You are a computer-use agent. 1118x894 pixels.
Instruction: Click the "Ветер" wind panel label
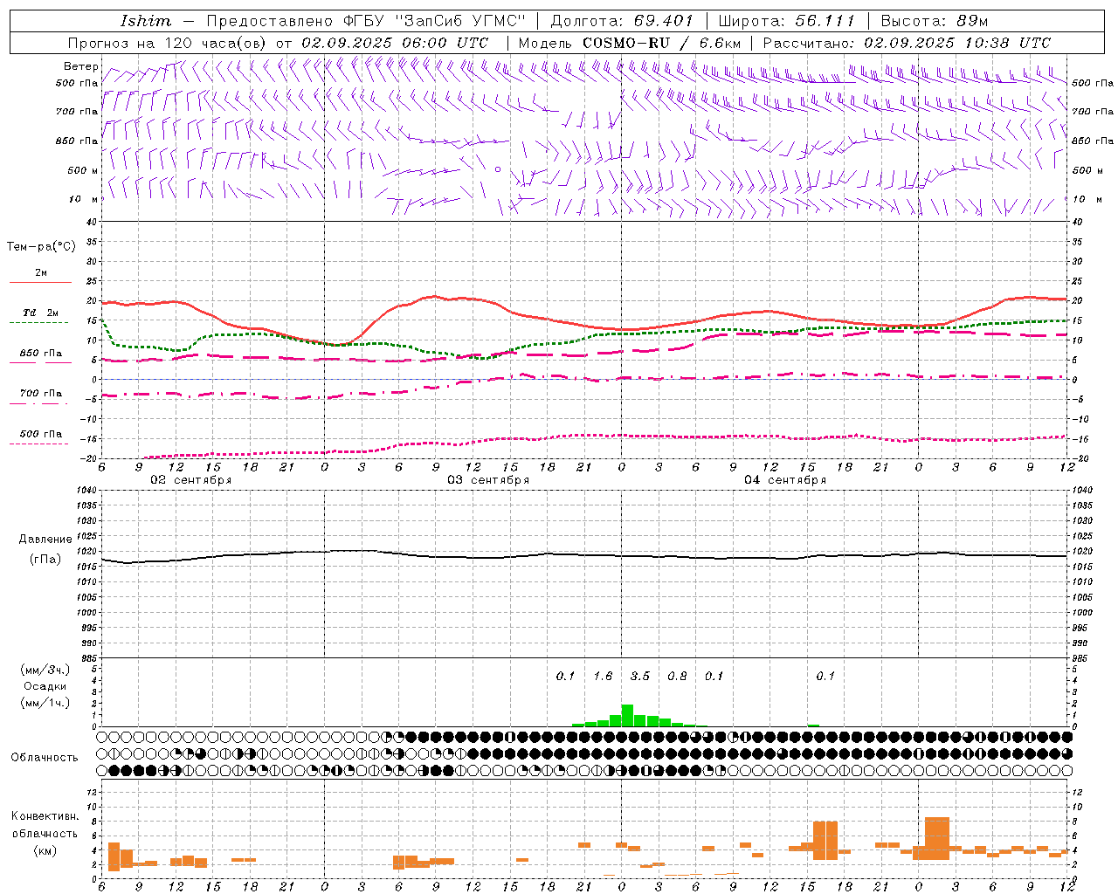click(x=81, y=66)
